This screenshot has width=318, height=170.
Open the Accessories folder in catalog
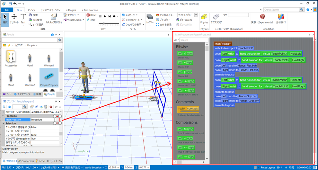click(x=11, y=58)
